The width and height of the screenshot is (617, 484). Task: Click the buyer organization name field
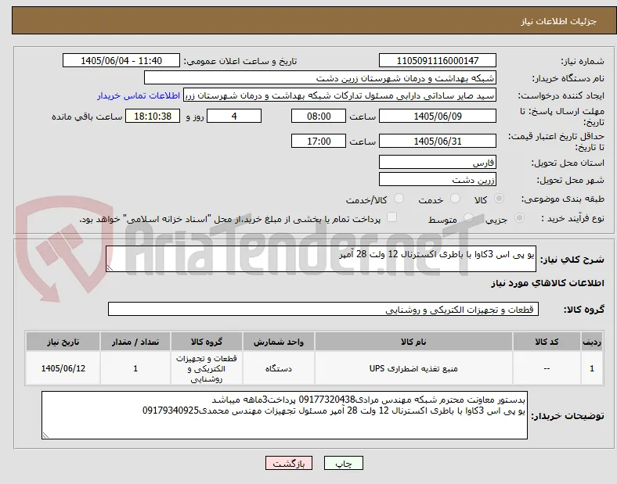pyautogui.click(x=320, y=77)
